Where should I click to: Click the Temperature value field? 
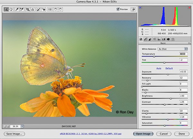tap(183, 54)
